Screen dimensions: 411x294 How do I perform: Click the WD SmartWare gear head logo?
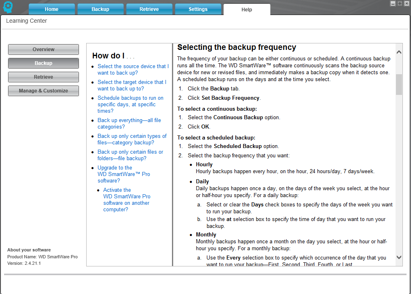8,7
